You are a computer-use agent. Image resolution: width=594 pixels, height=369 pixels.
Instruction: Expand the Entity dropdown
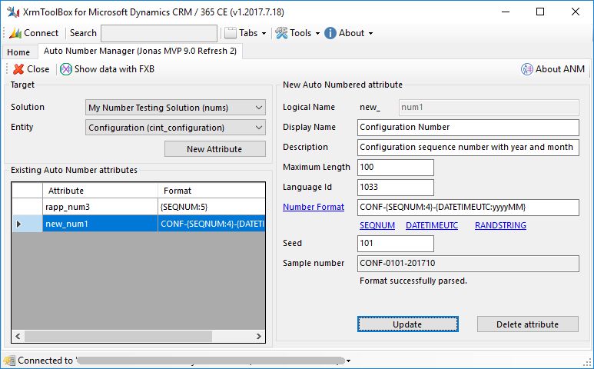[x=257, y=128]
